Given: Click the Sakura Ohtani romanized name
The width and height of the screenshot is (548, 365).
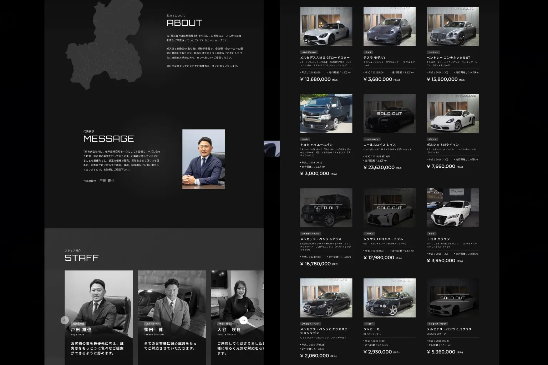Looking at the screenshot, I should [227, 335].
